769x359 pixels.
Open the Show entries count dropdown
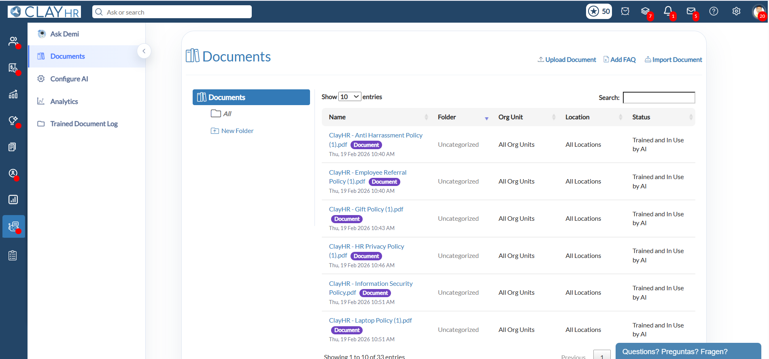350,97
